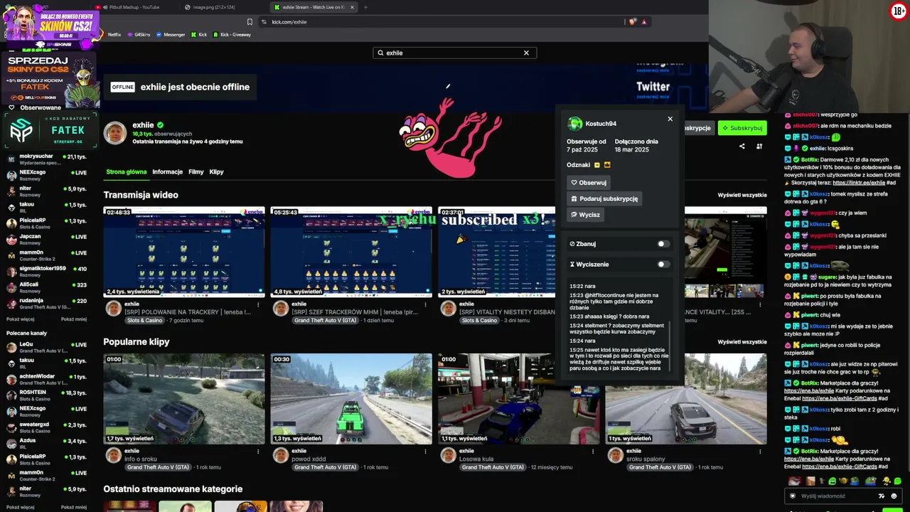
Task: Switch to Informacje tab
Action: (167, 172)
